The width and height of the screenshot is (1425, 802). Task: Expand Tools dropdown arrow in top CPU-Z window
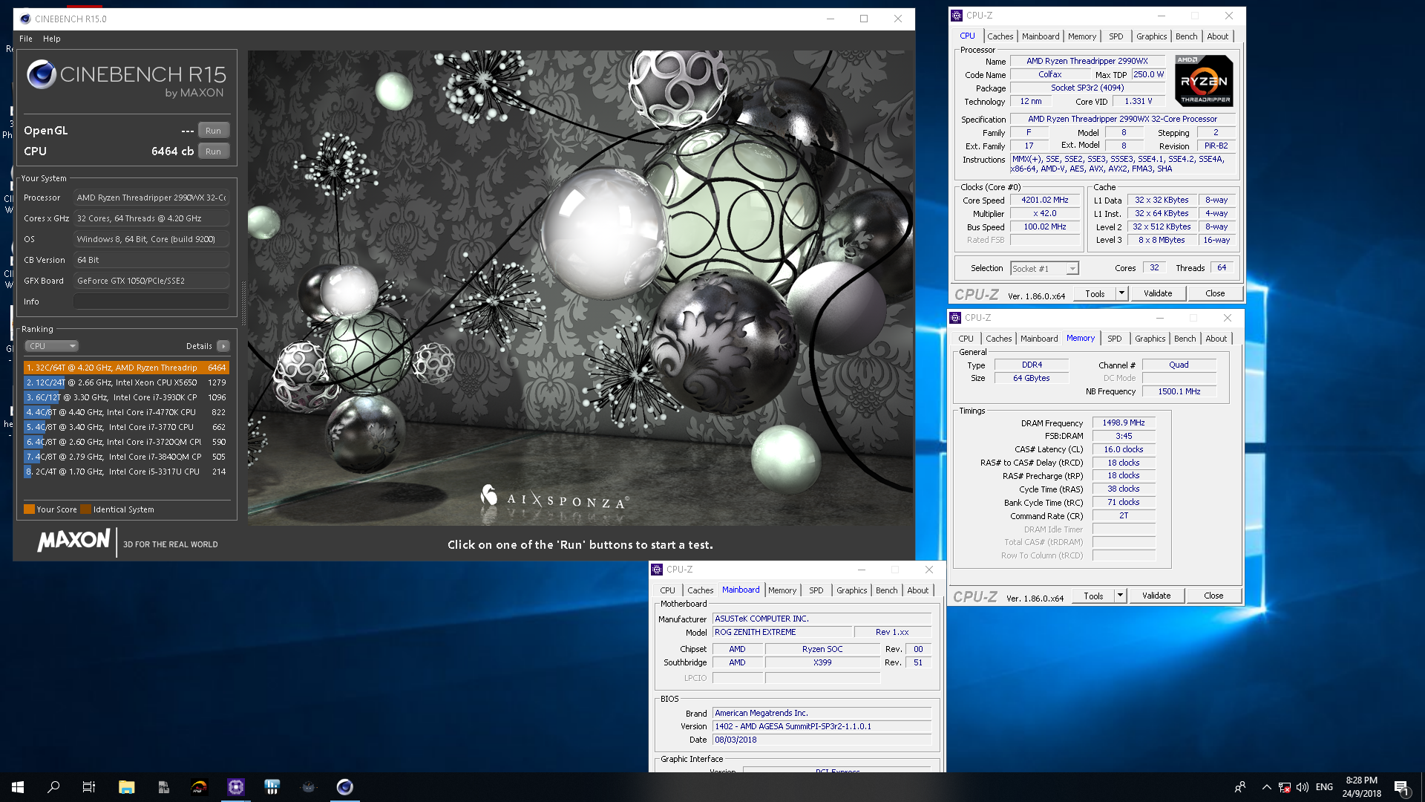[x=1121, y=294]
